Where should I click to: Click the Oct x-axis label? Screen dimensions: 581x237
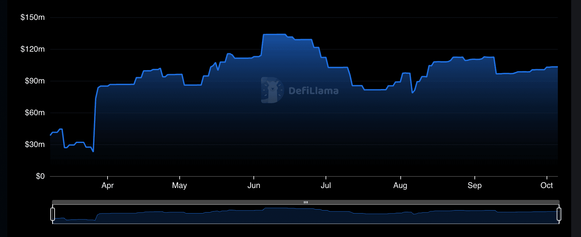click(x=547, y=185)
